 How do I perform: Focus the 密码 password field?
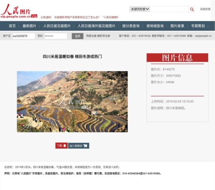[56, 36]
